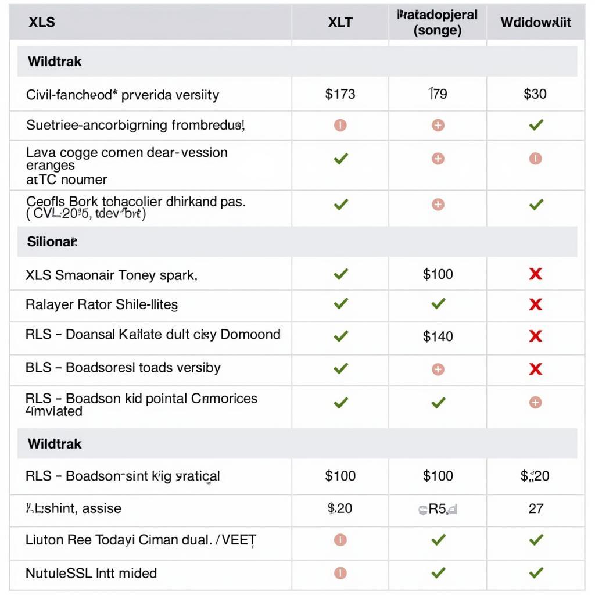Click the $140 price in the RLS – Doansal row
The width and height of the screenshot is (595, 595).
coord(438,336)
